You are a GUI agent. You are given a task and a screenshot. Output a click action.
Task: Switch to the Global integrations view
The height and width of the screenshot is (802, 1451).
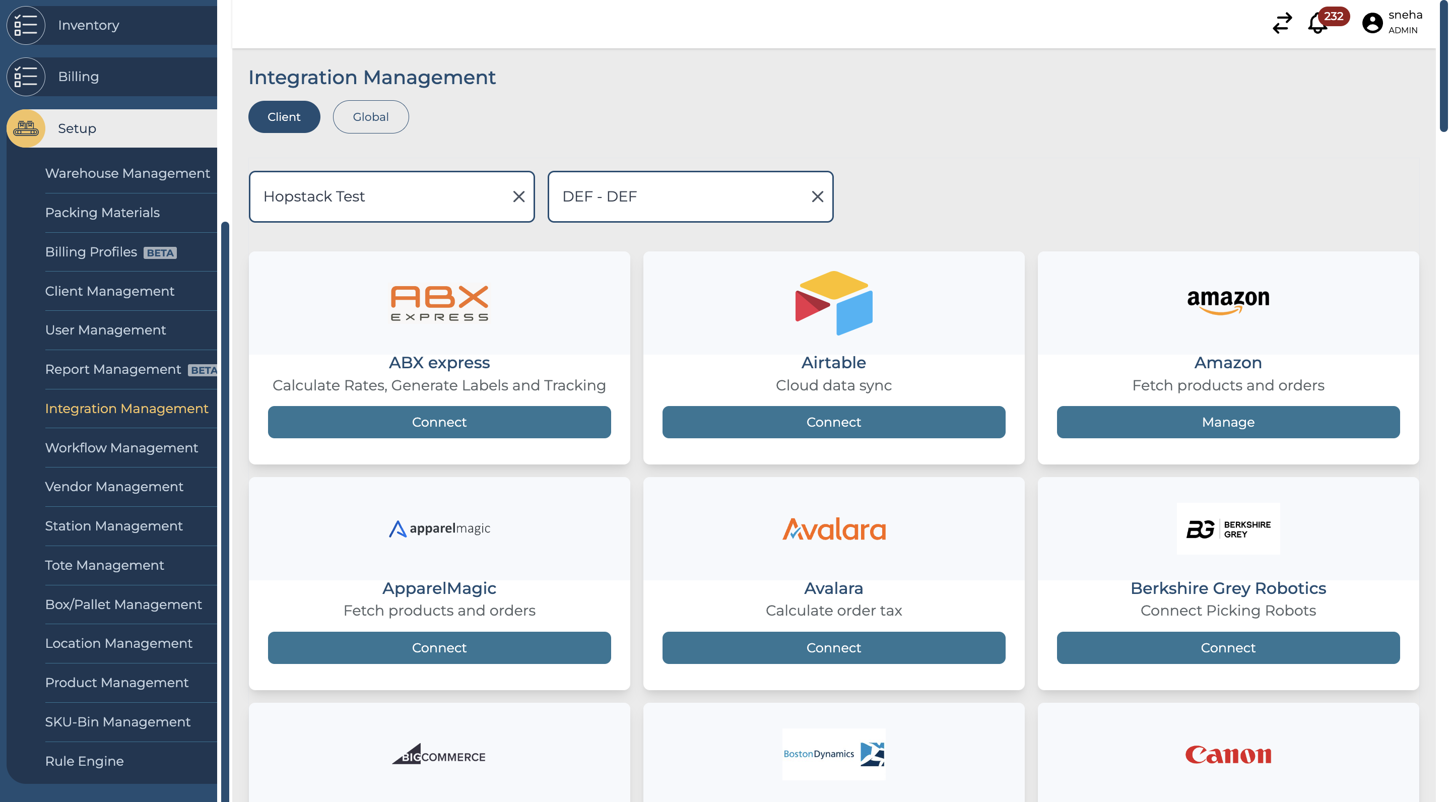tap(371, 116)
